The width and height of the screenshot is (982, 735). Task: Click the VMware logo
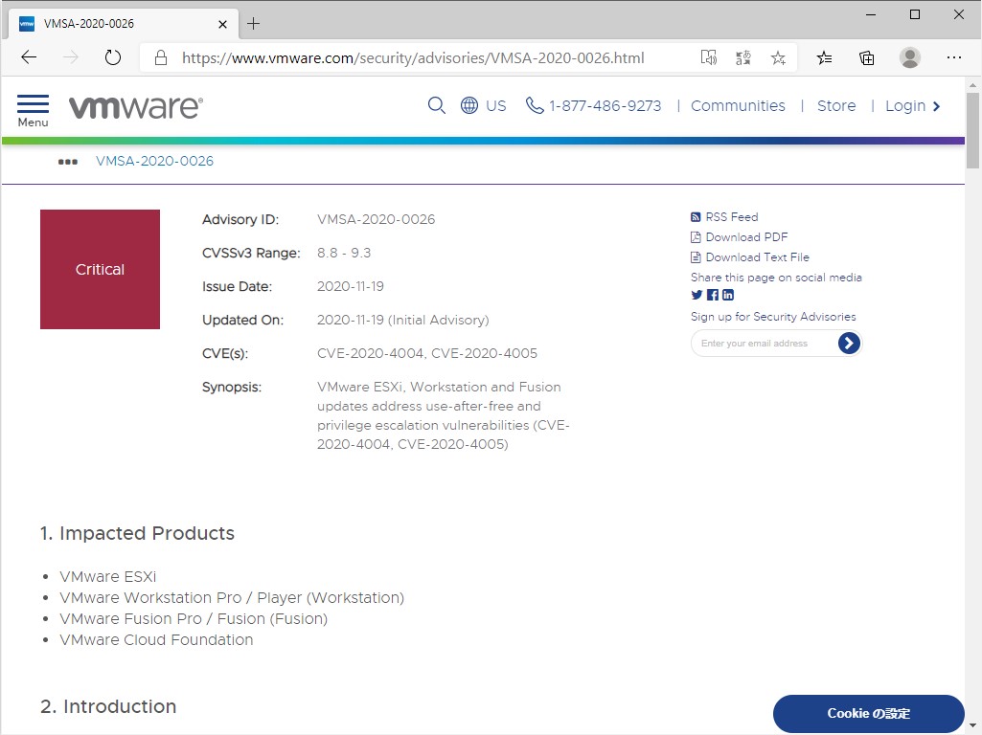(136, 107)
